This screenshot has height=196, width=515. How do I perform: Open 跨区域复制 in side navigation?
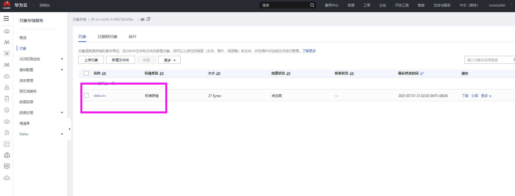click(x=28, y=91)
